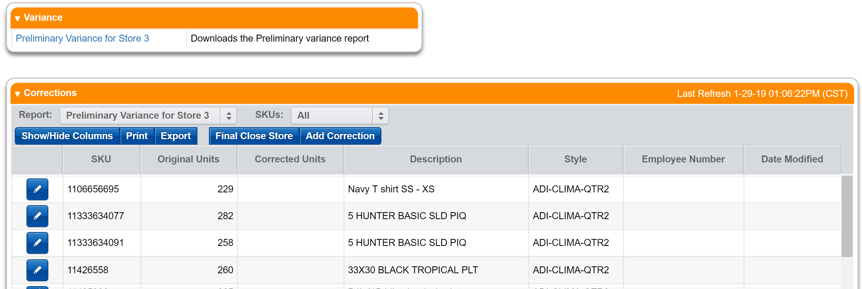Click the Add Correction button
Image resolution: width=862 pixels, height=289 pixels.
[x=340, y=136]
